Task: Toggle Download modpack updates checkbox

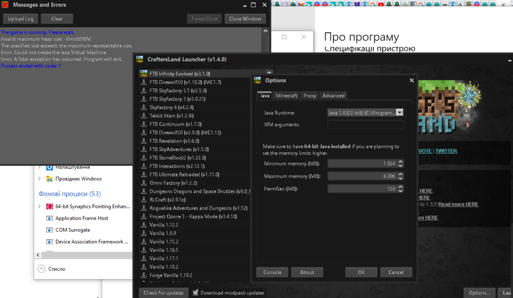Action: (x=195, y=293)
